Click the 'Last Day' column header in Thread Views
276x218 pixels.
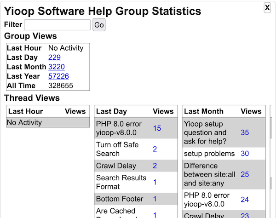tap(112, 111)
